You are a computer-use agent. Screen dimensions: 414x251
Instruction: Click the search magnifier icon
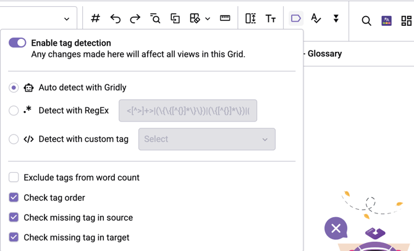click(366, 20)
